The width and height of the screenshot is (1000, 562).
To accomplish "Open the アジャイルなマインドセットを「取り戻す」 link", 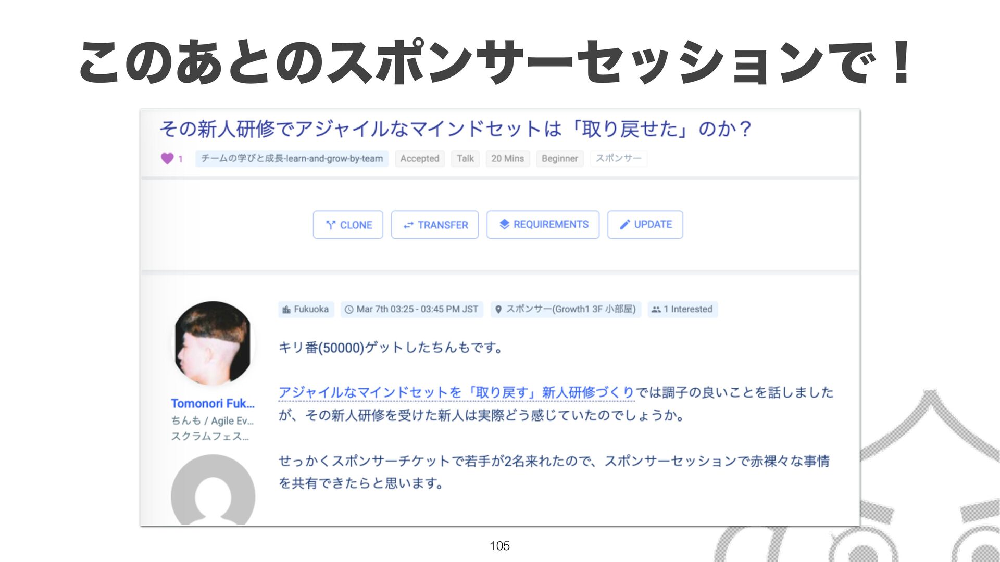I will [456, 392].
